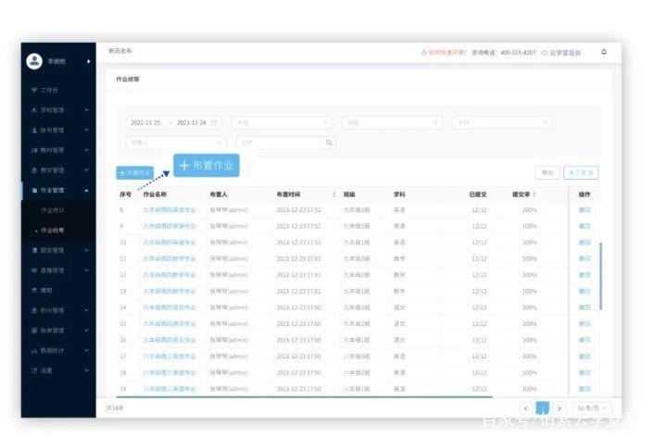Screen dimensions: 667x438
Task: Click the horizontal table scrollbar
Action: pyautogui.click(x=304, y=396)
